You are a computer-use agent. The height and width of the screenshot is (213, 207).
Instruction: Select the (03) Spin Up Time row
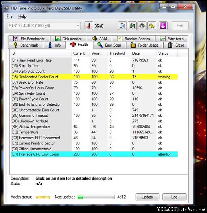(x=94, y=66)
